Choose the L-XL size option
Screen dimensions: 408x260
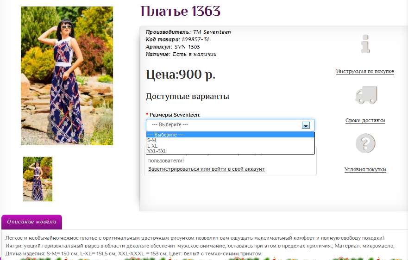pos(230,146)
